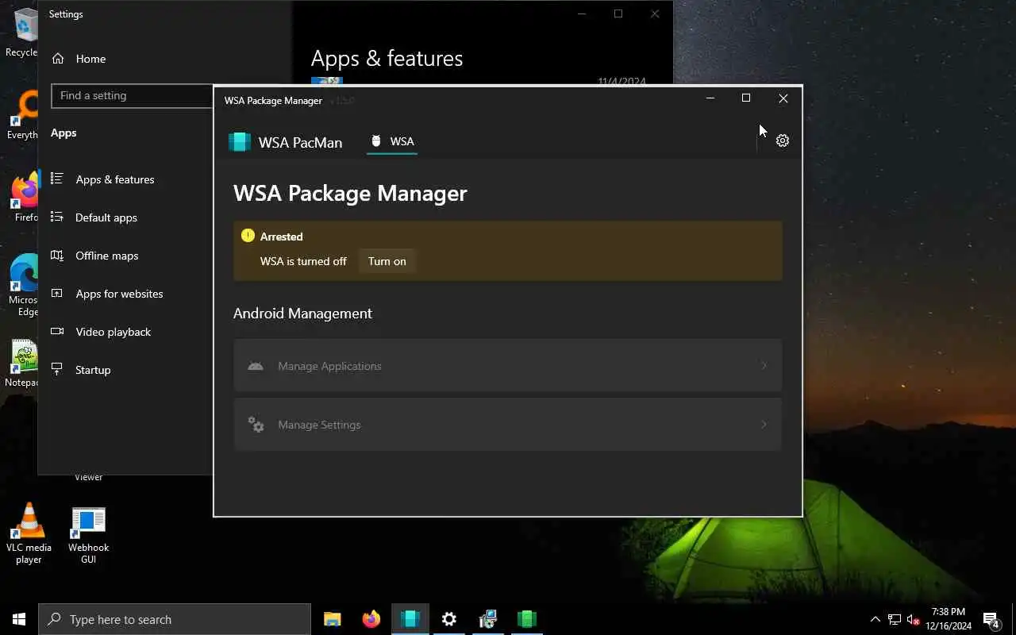Image resolution: width=1016 pixels, height=635 pixels.
Task: Click the Settings gear taskbar icon
Action: (x=449, y=619)
